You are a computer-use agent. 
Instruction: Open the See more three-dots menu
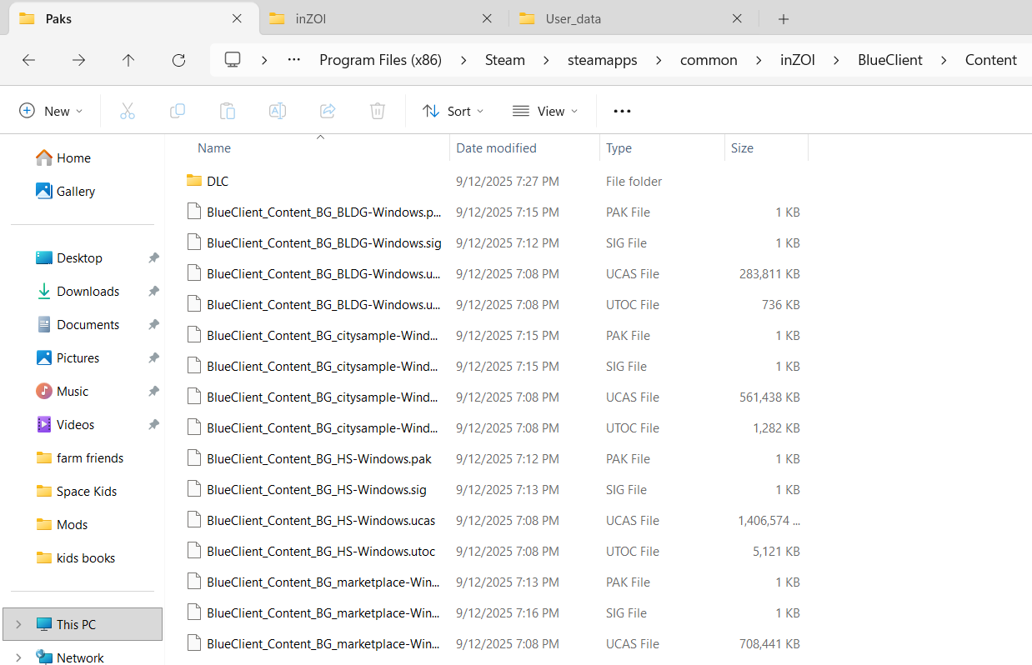click(x=622, y=111)
